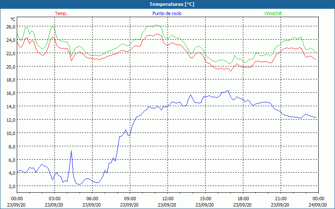Click the blue dew point spike near 04:20
The width and height of the screenshot is (335, 209).
(x=71, y=151)
